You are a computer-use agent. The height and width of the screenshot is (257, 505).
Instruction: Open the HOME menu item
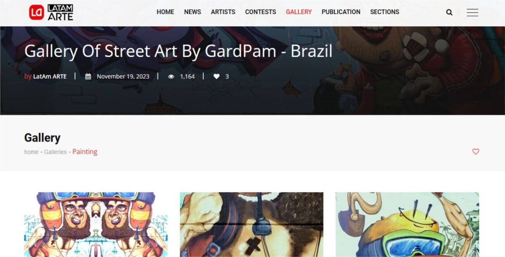point(165,12)
